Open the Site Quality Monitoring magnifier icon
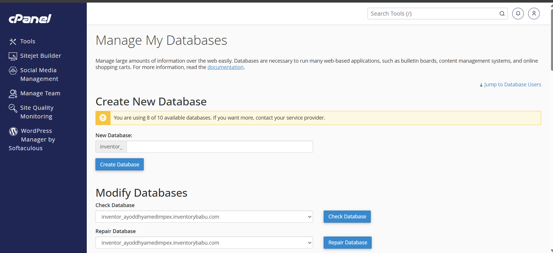 coord(13,108)
